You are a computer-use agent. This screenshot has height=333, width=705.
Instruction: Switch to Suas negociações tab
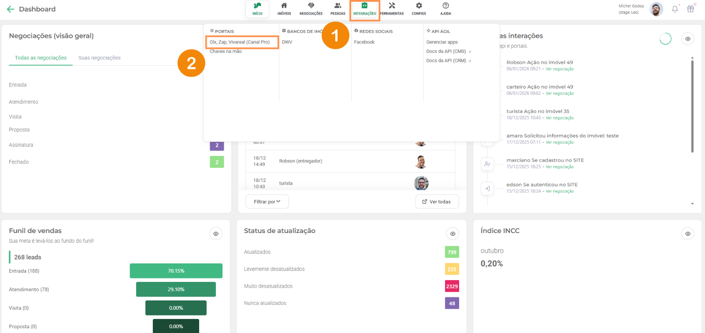pos(99,58)
